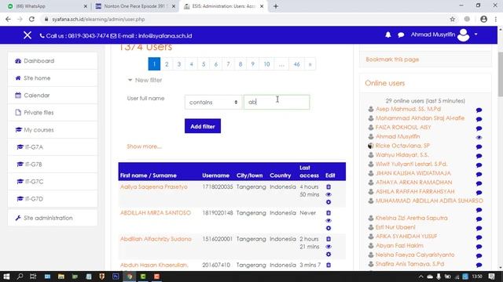Switch to Nonton One Piece browser tab
The height and width of the screenshot is (282, 503).
click(x=134, y=6)
